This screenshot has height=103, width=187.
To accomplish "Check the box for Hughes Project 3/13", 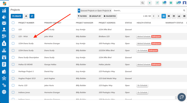I will tap(13, 78).
